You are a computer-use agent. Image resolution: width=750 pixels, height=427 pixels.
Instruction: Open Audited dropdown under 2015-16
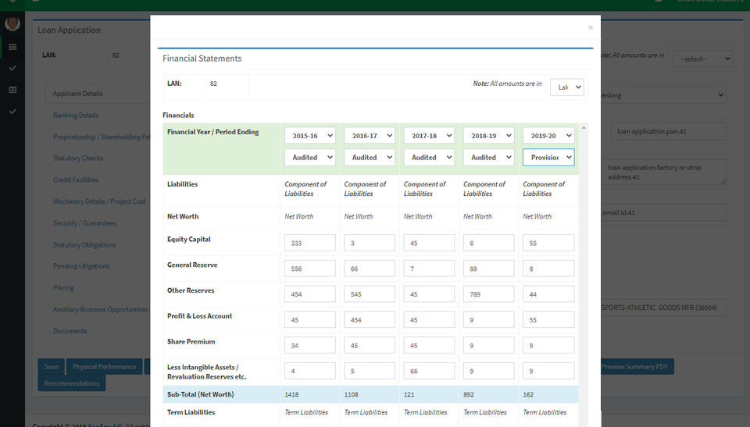(x=310, y=158)
